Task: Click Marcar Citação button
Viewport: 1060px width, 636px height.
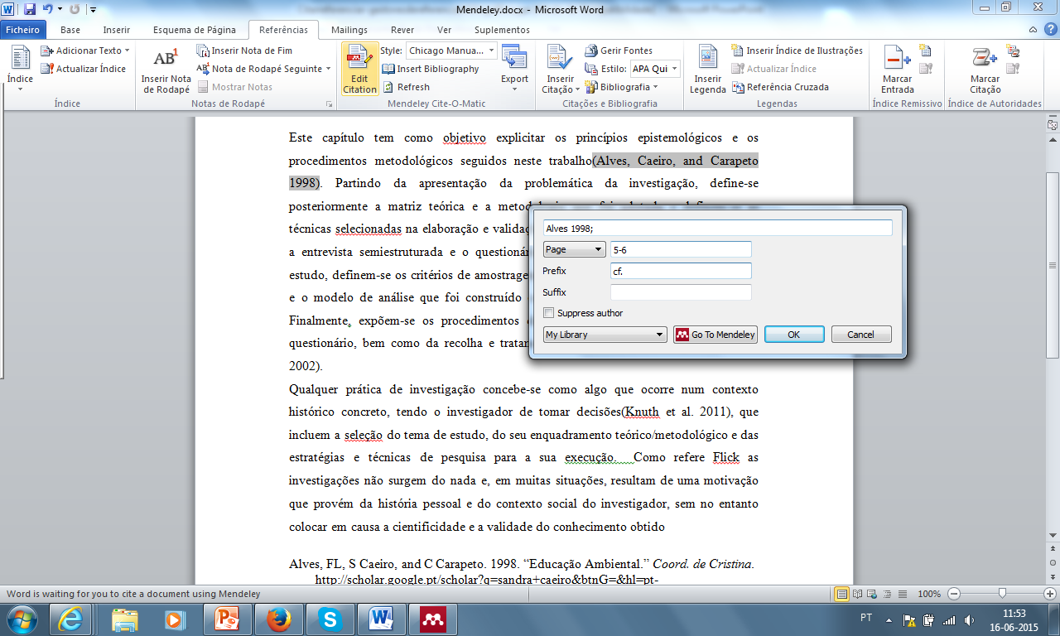Action: (x=985, y=70)
